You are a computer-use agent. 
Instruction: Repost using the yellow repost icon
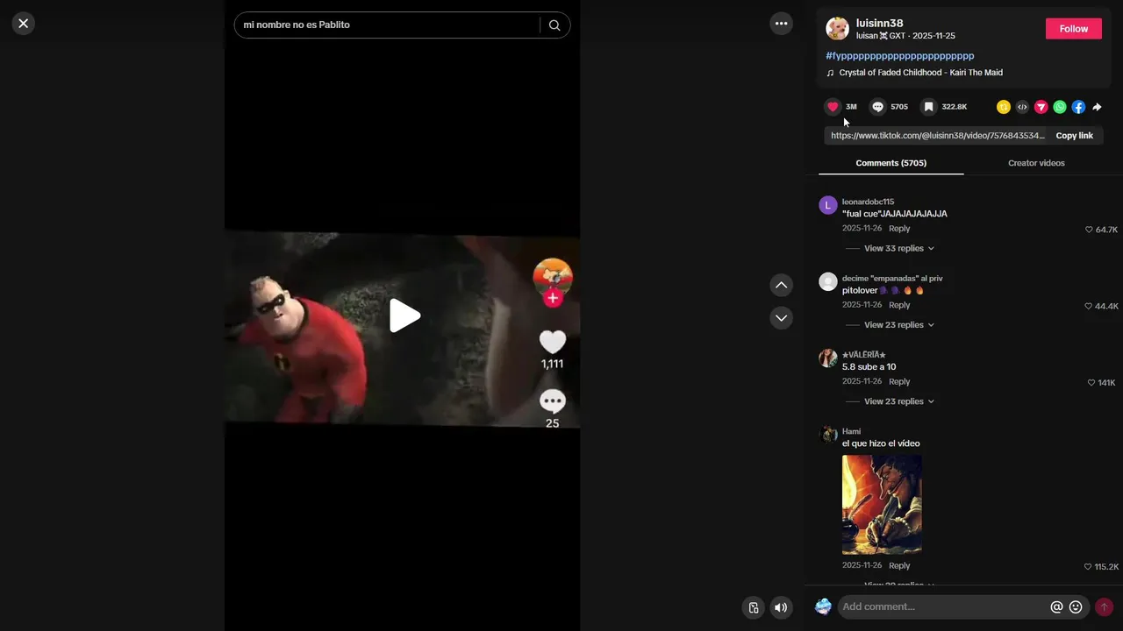[x=1004, y=107]
